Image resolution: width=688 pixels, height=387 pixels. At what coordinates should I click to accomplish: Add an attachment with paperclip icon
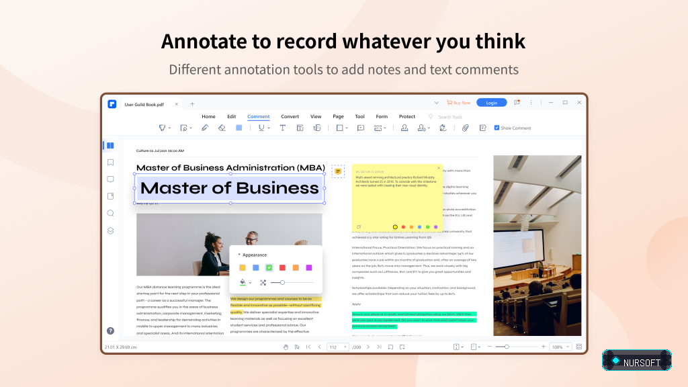(x=466, y=128)
